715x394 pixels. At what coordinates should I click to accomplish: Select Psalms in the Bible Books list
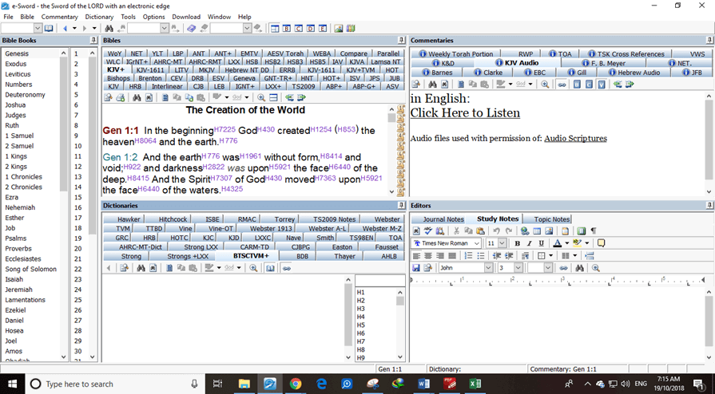[15, 238]
